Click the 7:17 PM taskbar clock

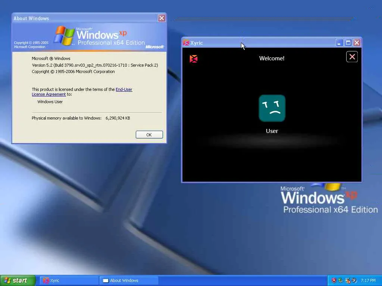click(368, 280)
